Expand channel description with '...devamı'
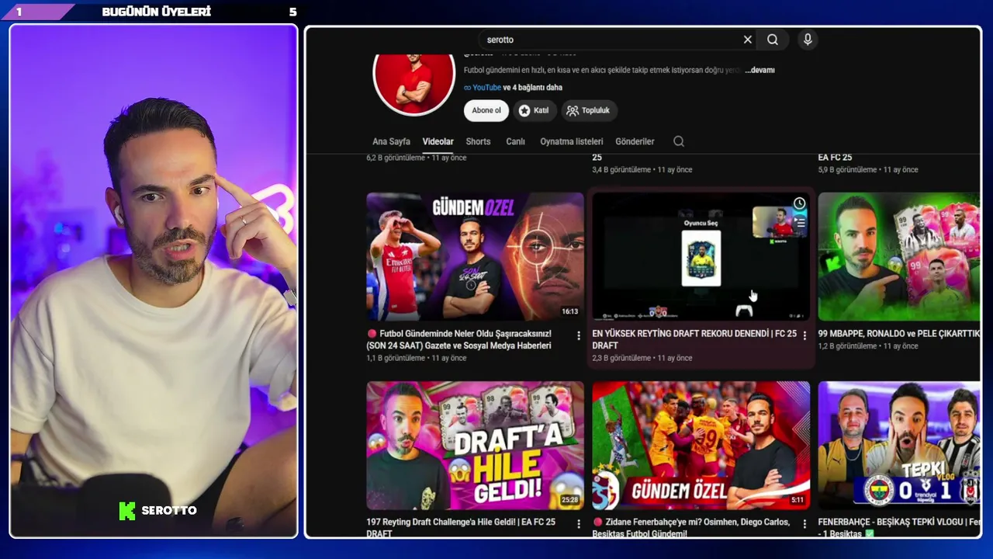Screen dimensions: 993x559 [759, 70]
